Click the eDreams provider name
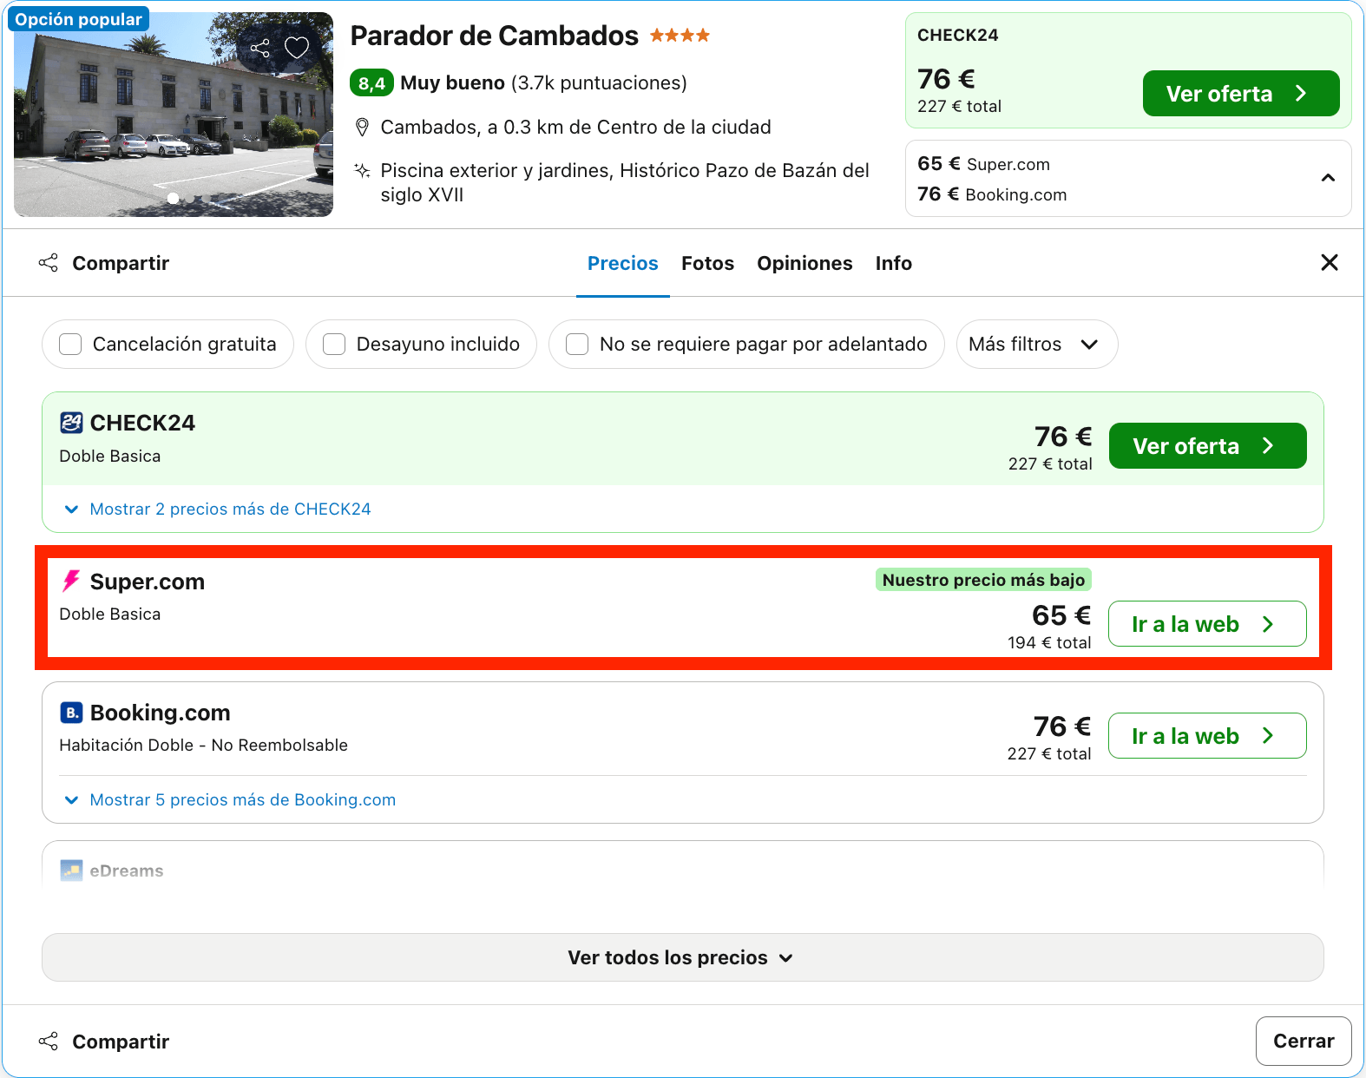Image resolution: width=1366 pixels, height=1078 pixels. (x=127, y=871)
